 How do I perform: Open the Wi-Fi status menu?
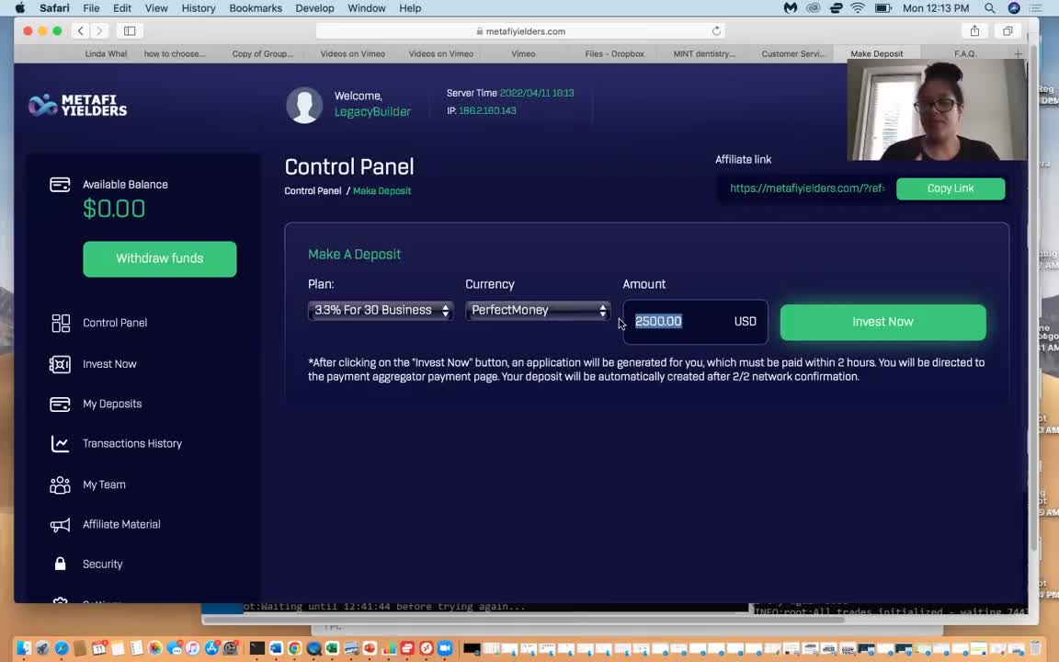858,8
